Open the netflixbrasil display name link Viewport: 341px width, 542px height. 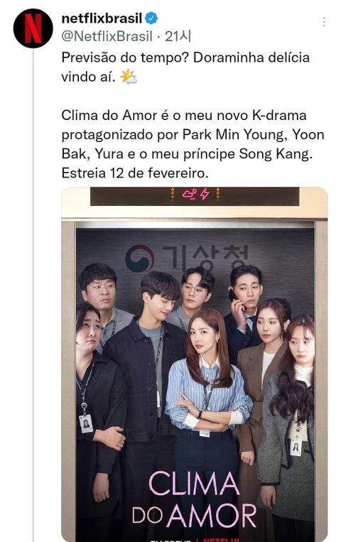[x=102, y=18]
